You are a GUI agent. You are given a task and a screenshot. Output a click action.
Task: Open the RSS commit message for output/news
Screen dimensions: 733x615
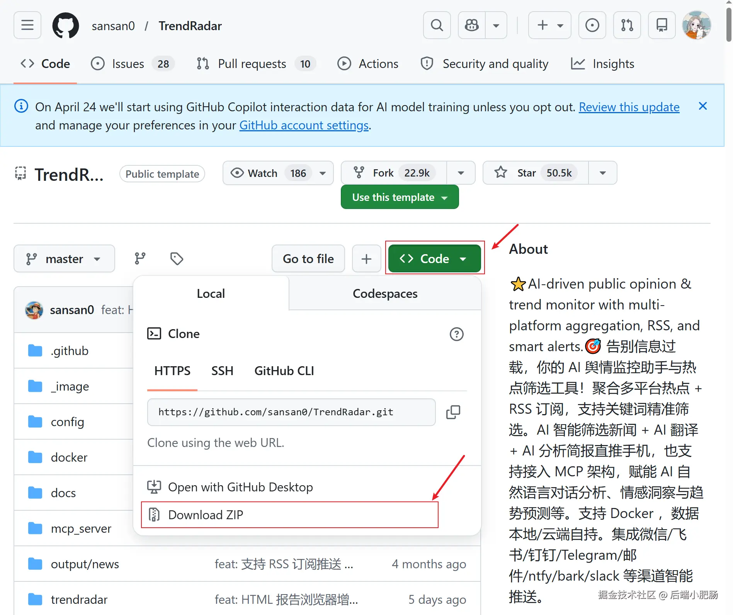(284, 564)
